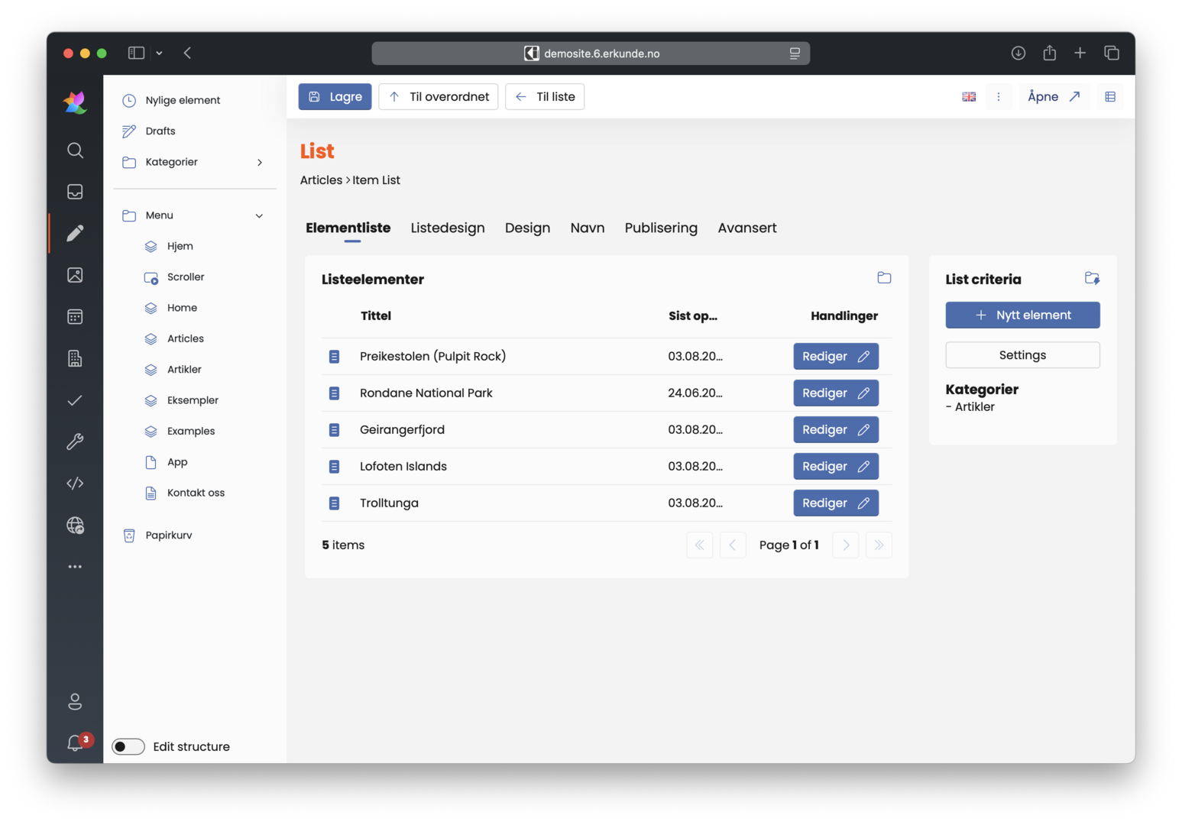Viewport: 1182px width, 825px height.
Task: Open a new Safari tab with the plus icon
Action: point(1080,53)
